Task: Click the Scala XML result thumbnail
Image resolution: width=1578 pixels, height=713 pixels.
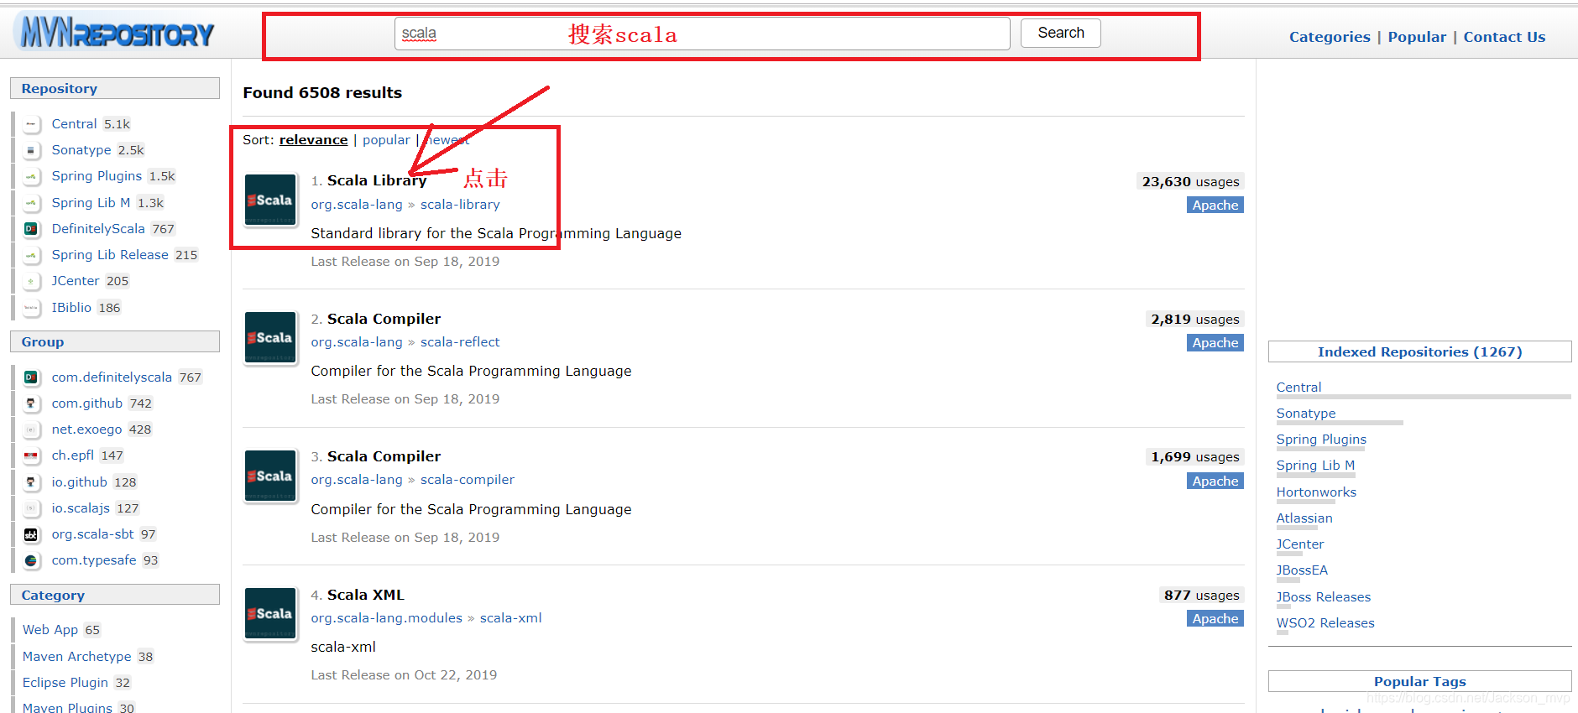Action: point(270,613)
